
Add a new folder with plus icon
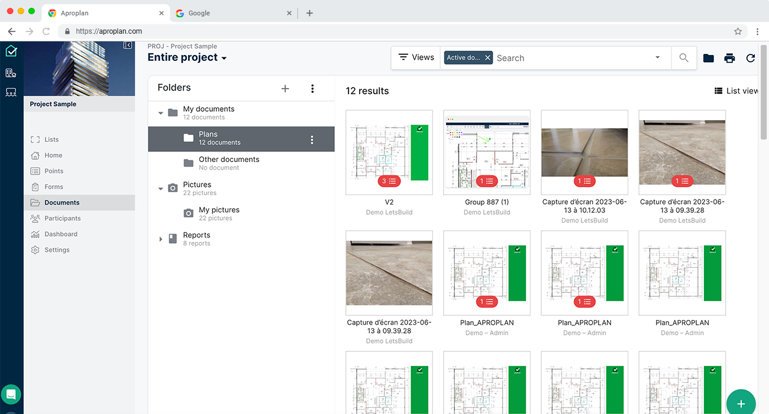coord(285,89)
